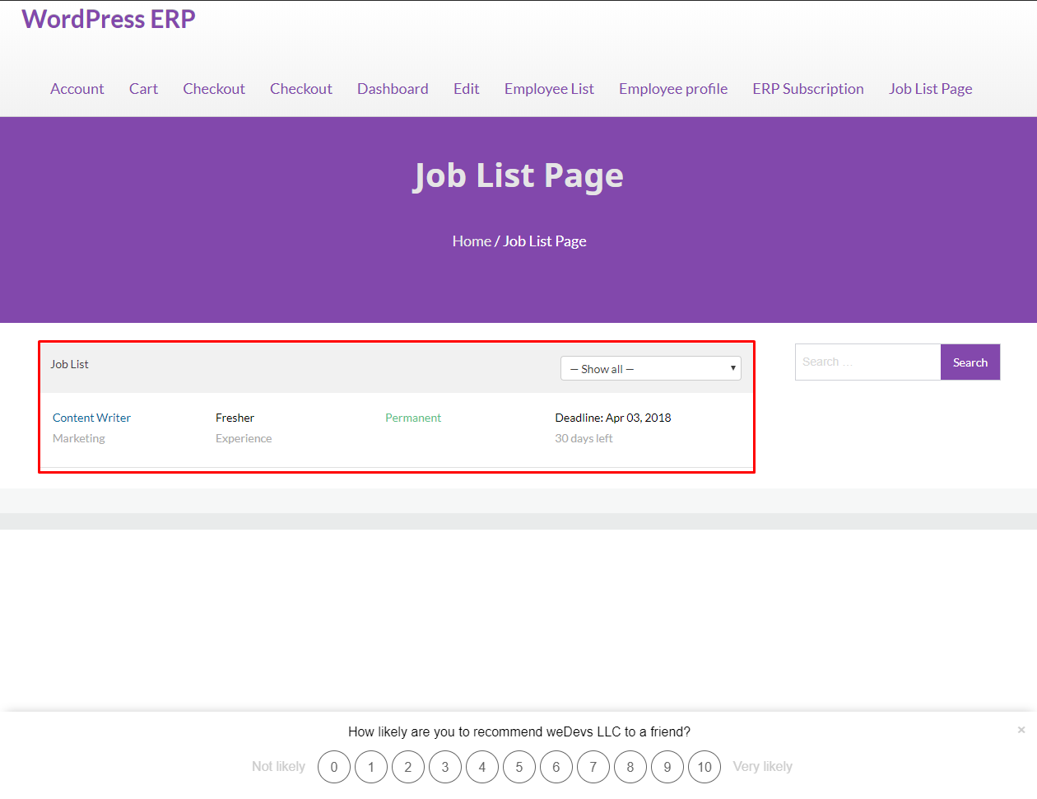Pick rating 8 in the survey
Image resolution: width=1037 pixels, height=799 pixels.
coord(630,767)
